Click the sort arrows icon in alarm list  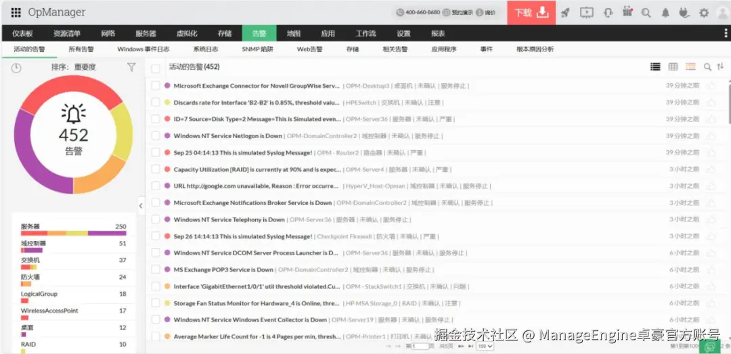point(720,67)
